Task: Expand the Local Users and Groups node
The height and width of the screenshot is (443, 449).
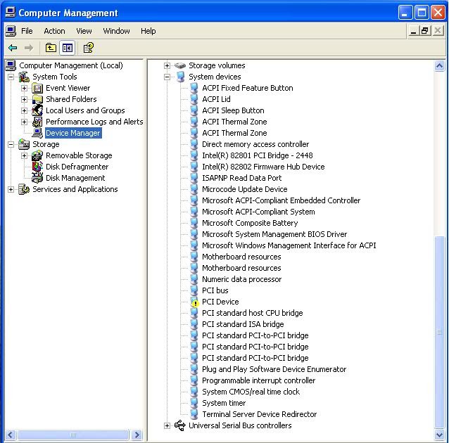Action: click(25, 111)
